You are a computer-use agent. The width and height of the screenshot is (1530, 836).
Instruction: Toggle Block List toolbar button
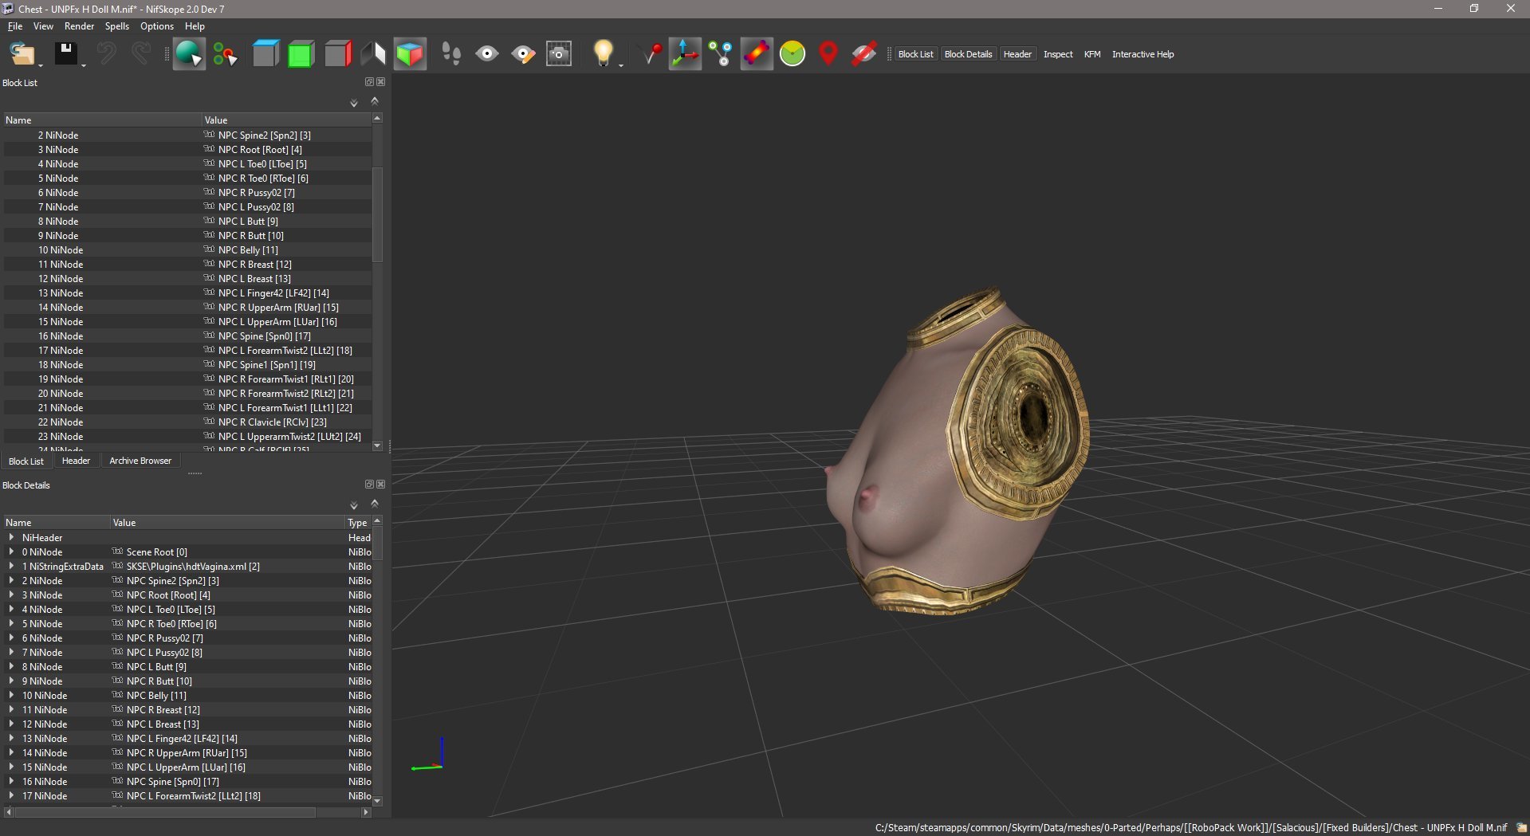915,54
